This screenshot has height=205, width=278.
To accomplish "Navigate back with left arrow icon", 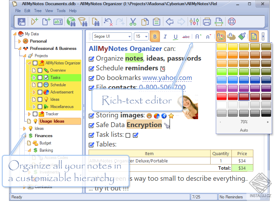I will click(x=170, y=22).
